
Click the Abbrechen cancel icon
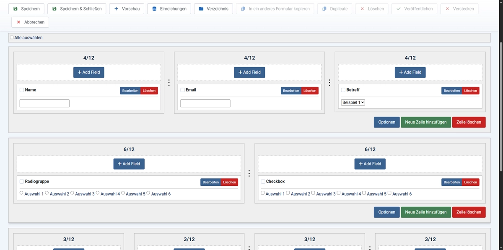click(x=18, y=22)
